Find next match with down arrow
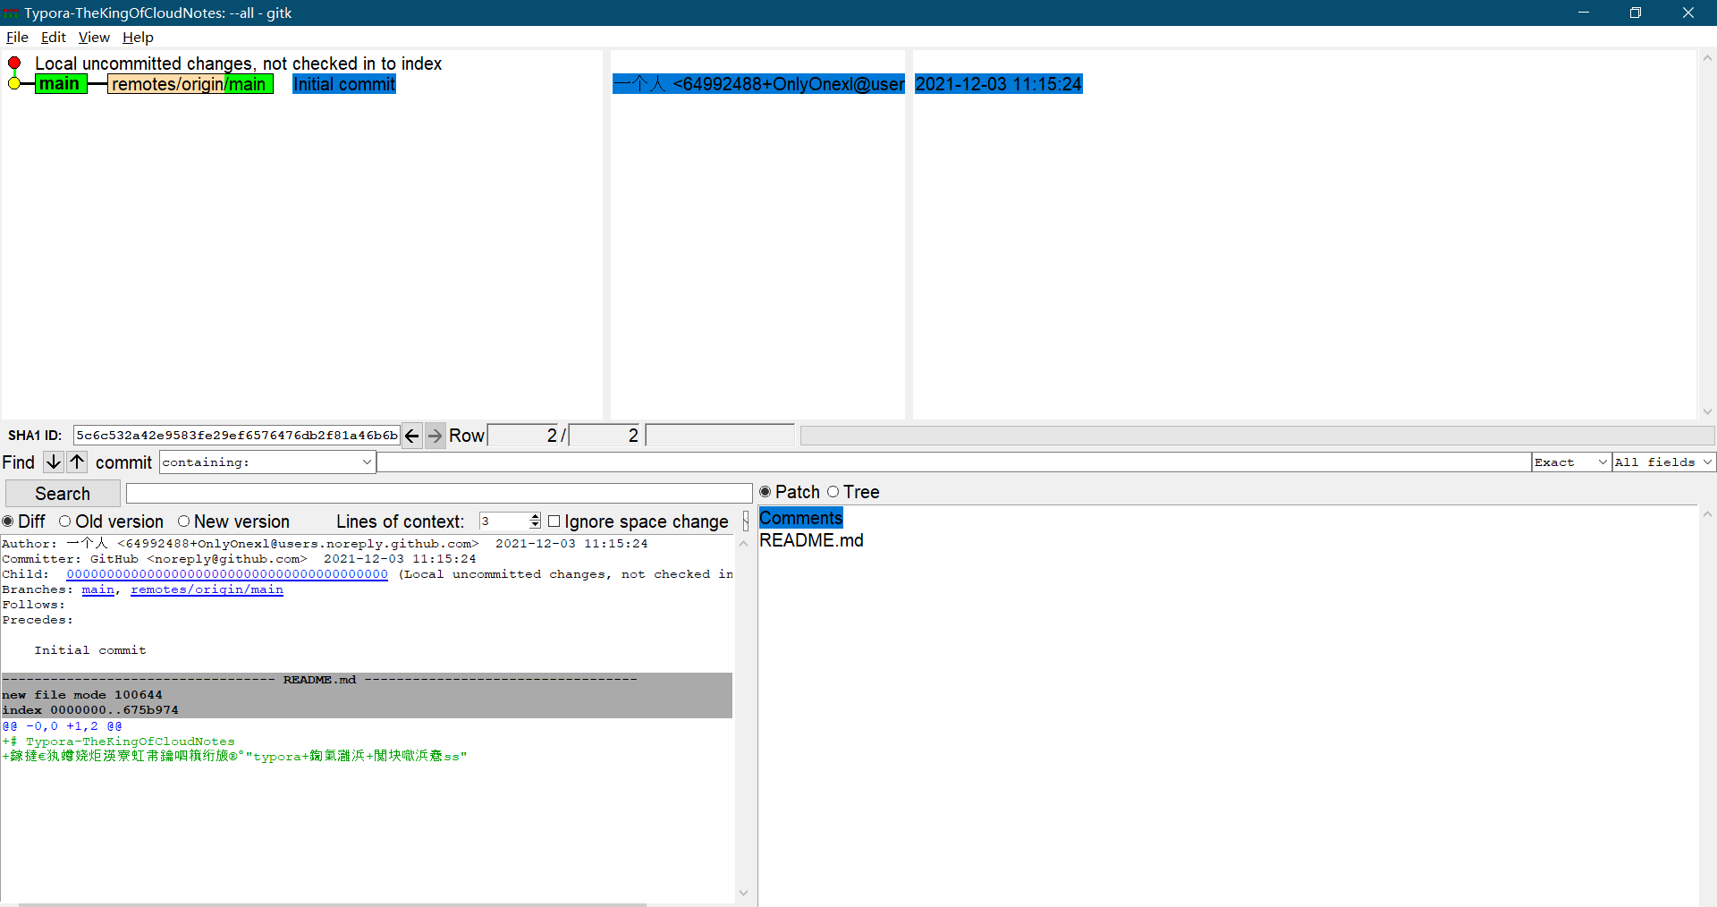The height and width of the screenshot is (907, 1717). click(x=54, y=462)
